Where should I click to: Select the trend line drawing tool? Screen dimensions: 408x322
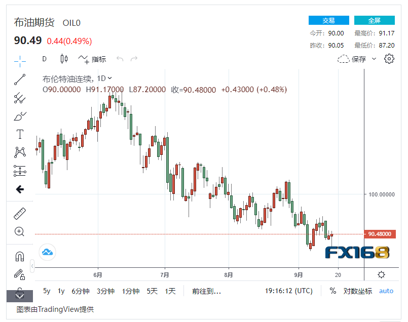[20, 79]
